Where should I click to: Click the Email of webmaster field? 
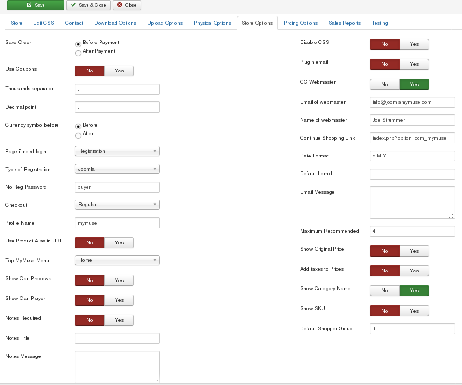[x=412, y=102]
